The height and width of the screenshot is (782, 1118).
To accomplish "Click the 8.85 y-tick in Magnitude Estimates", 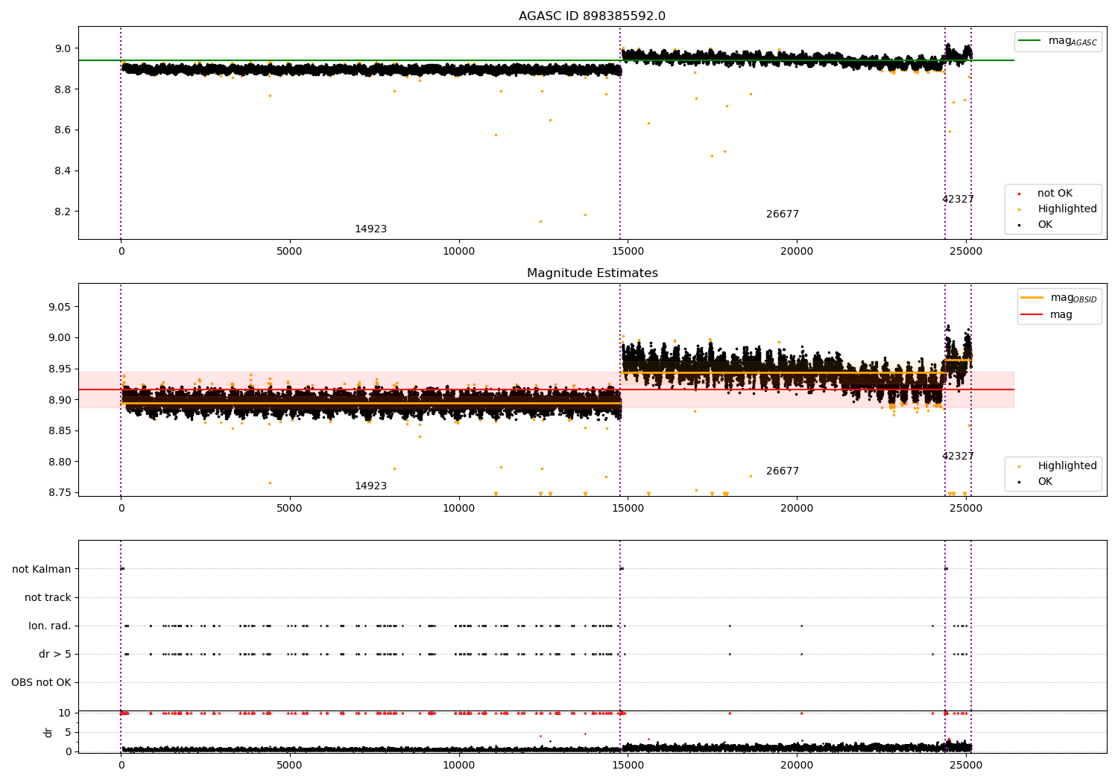I will pos(60,431).
